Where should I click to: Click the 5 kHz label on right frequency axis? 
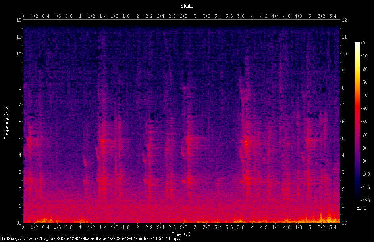(343, 138)
